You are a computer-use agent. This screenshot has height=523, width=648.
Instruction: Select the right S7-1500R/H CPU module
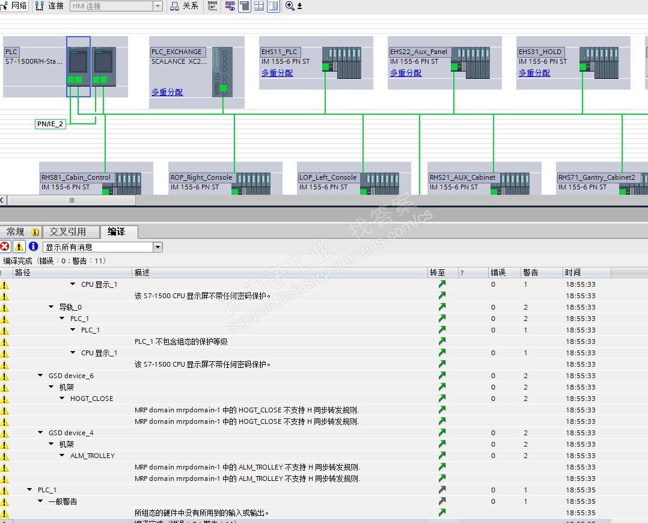click(103, 66)
